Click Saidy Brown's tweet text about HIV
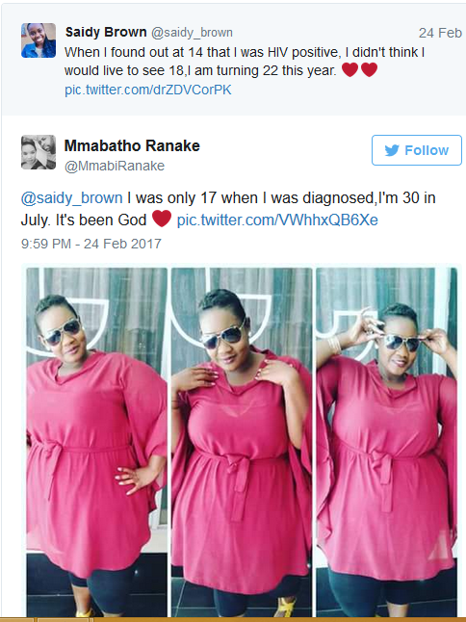 pyautogui.click(x=245, y=61)
